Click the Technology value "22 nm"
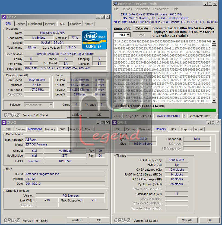This screenshot has width=222, height=225. [31, 48]
